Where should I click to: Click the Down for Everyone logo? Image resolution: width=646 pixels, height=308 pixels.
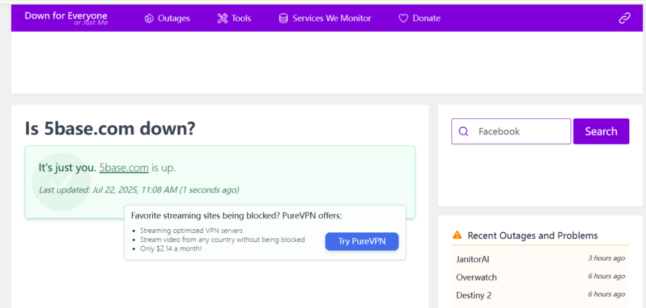[66, 18]
